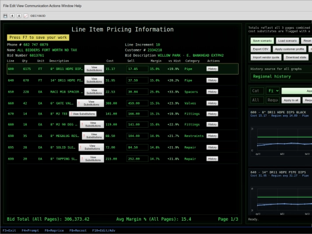Click Import vendor quote button

pos(266,57)
